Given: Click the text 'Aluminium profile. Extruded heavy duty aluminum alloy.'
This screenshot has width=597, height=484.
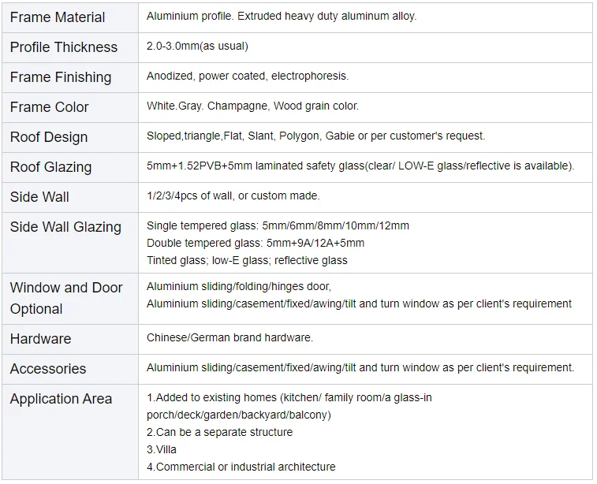Looking at the screenshot, I should point(282,17).
